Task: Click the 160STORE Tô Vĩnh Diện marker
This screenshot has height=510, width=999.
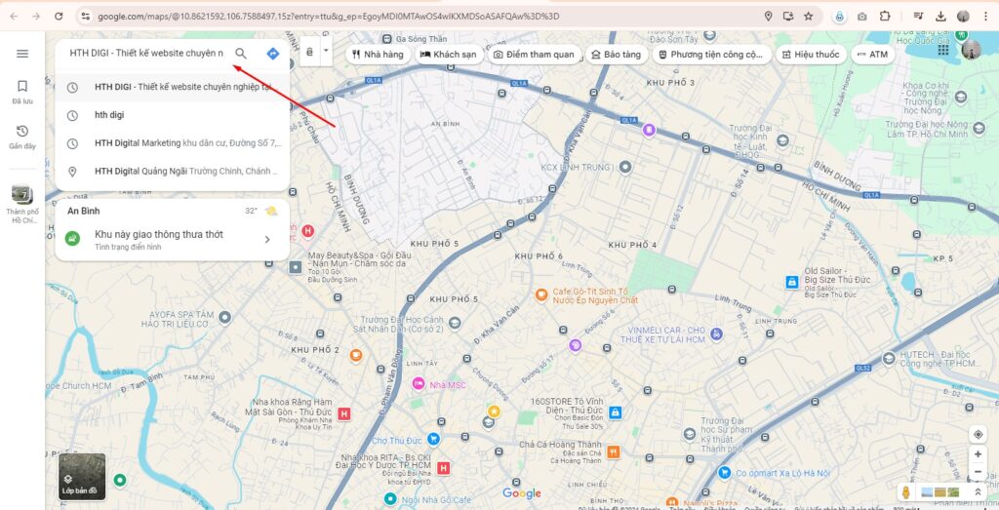Action: [x=615, y=412]
